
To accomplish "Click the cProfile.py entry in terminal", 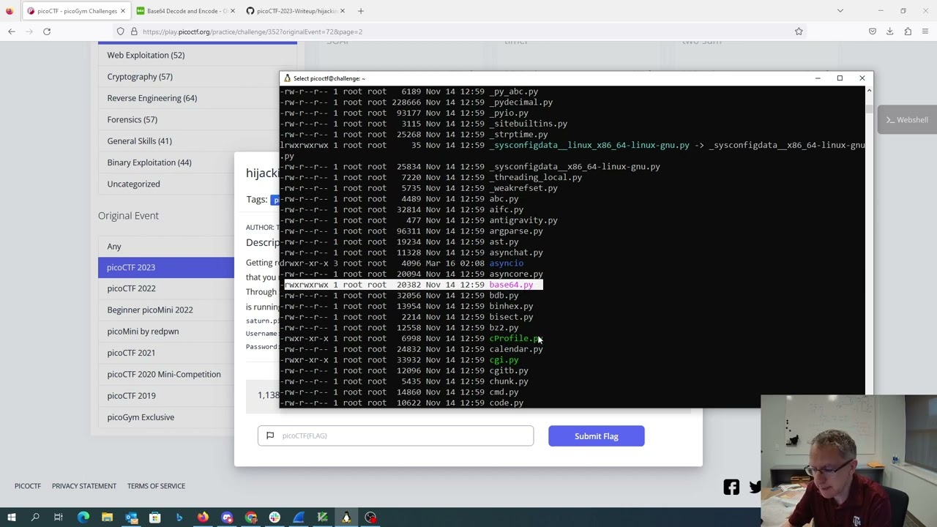I will click(516, 338).
